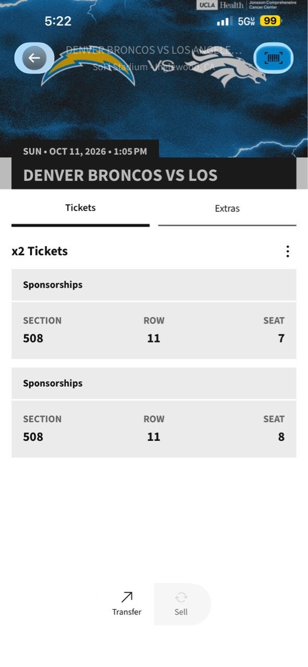
Task: Tap the UCLA Health sponsor banner
Action: click(247, 5)
